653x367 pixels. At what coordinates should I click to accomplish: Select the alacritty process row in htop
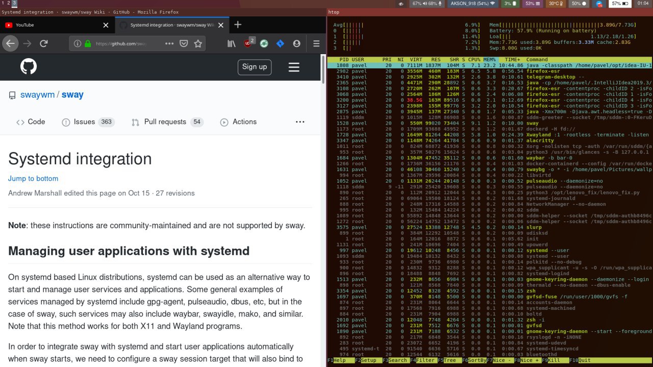pyautogui.click(x=490, y=140)
